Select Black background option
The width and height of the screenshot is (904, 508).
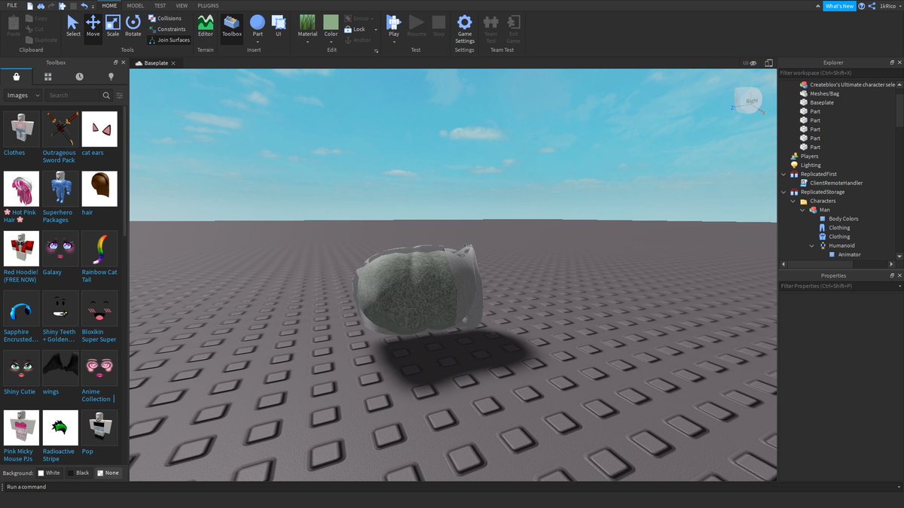(x=78, y=473)
